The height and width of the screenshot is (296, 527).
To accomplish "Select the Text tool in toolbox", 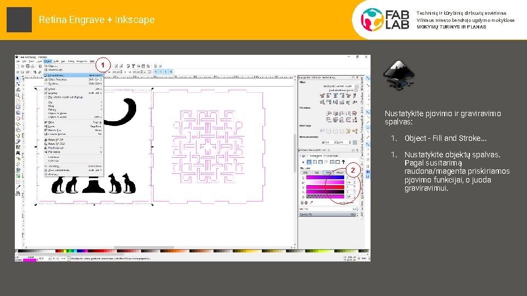I will (18, 153).
